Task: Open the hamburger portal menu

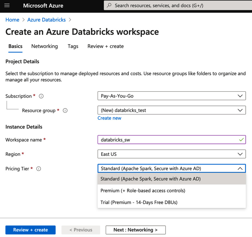Action: pos(7,6)
